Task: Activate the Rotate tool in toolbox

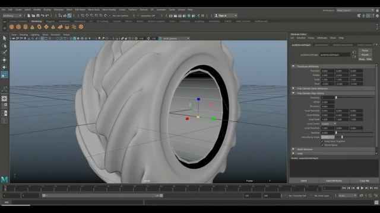Action: (x=4, y=67)
